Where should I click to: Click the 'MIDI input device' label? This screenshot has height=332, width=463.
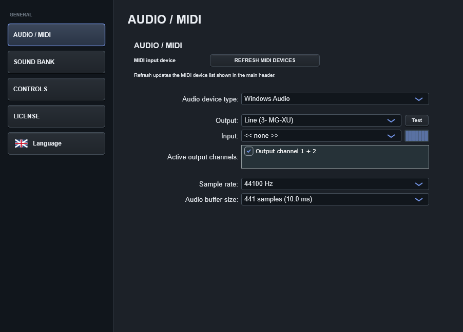click(155, 60)
